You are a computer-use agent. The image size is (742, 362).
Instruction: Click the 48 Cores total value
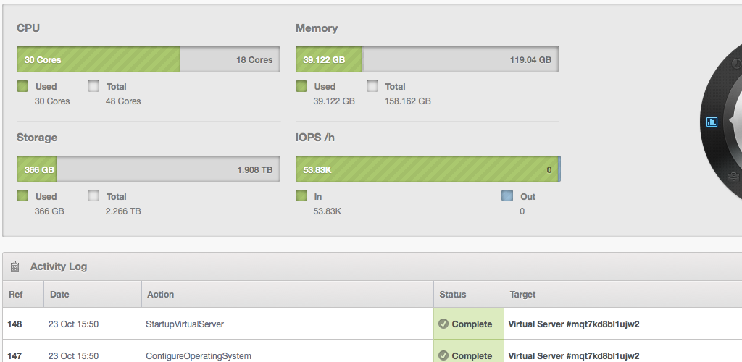pos(123,101)
